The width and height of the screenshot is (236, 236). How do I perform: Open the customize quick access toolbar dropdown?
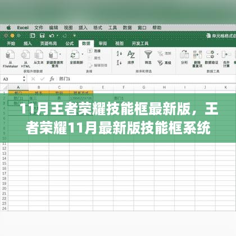click(x=75, y=35)
